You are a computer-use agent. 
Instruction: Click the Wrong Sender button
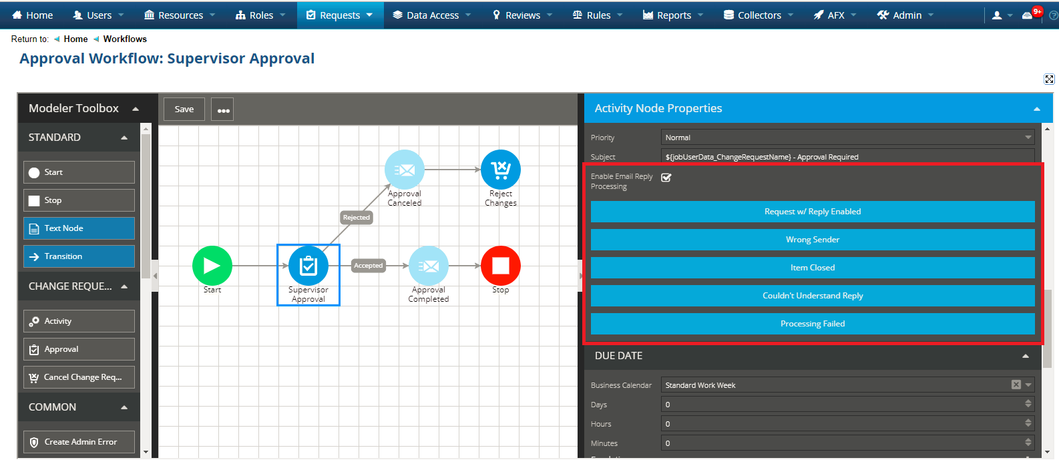click(812, 240)
